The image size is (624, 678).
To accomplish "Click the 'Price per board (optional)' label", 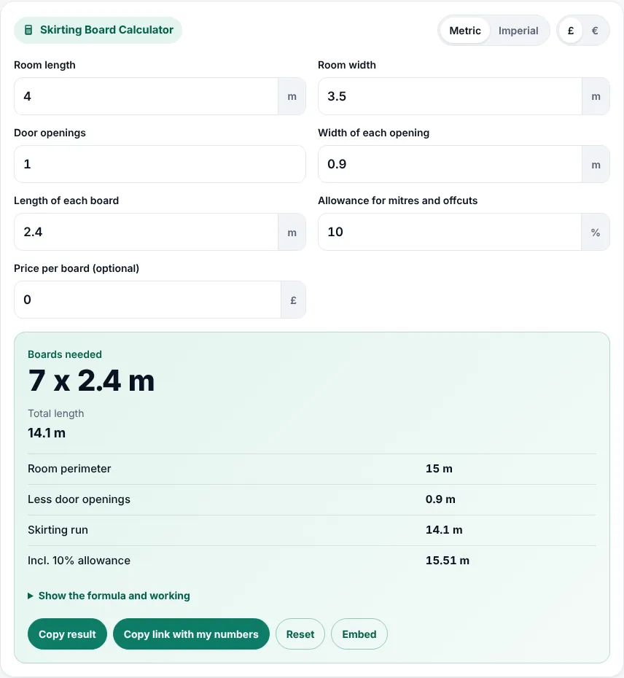I will (77, 268).
